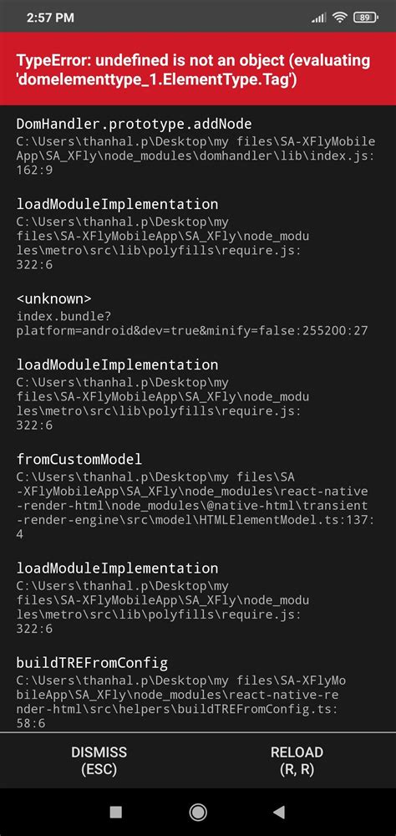Image resolution: width=396 pixels, height=836 pixels.
Task: Tap the battery indicator icon
Action: [366, 18]
